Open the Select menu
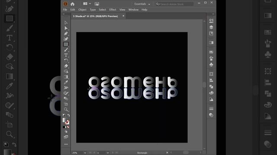 (102, 9)
